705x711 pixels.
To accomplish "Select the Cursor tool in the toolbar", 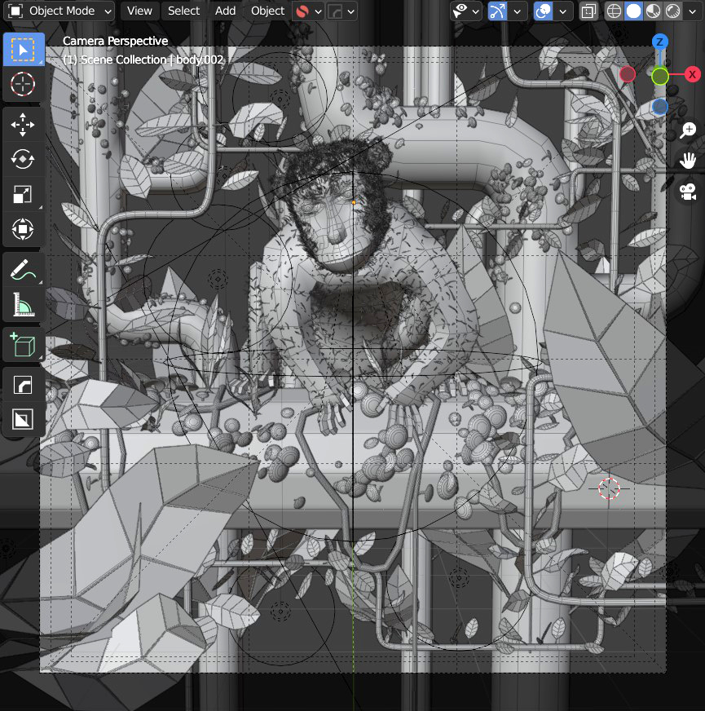I will pos(23,83).
